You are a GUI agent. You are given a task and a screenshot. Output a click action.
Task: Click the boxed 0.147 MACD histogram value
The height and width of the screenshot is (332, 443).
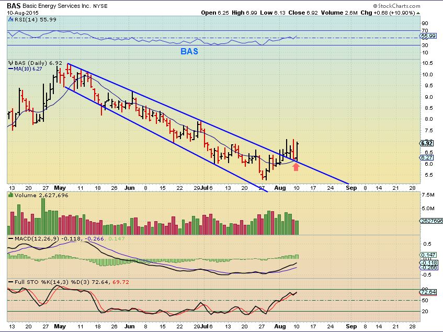(428, 255)
